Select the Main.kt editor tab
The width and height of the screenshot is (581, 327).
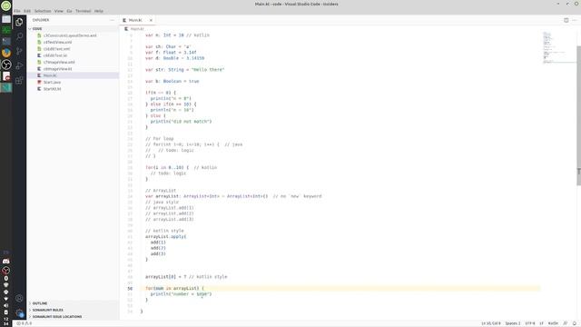[x=137, y=20]
